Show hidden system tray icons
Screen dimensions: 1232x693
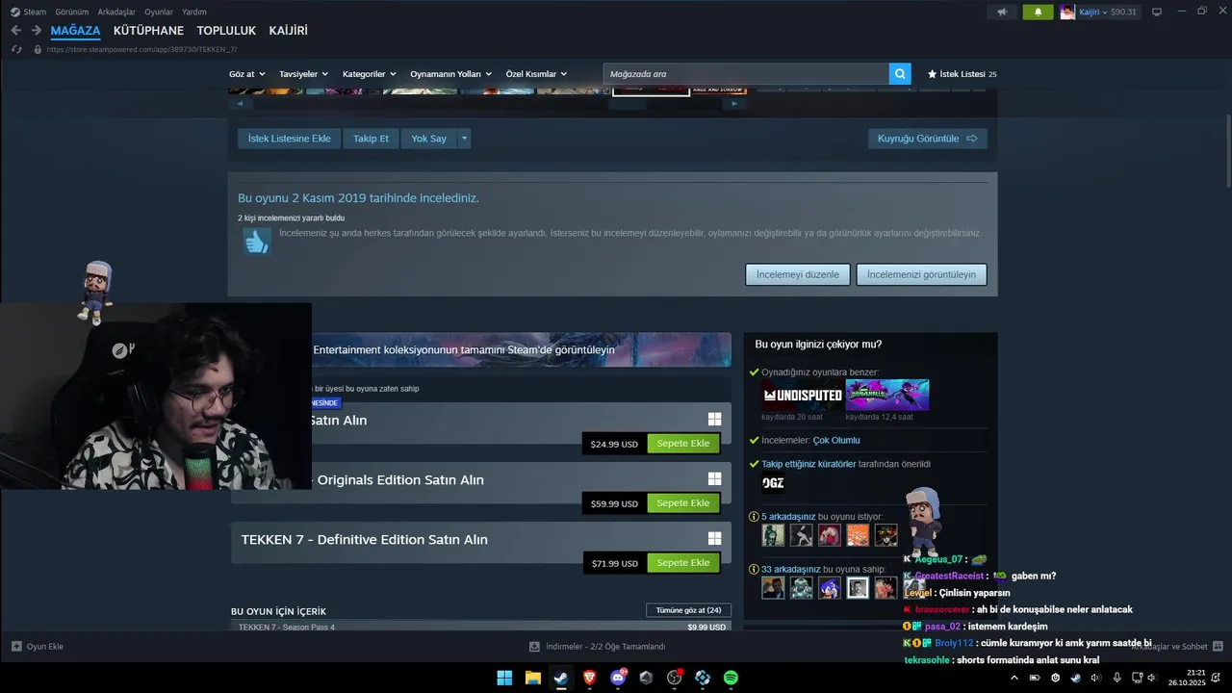(x=1014, y=678)
